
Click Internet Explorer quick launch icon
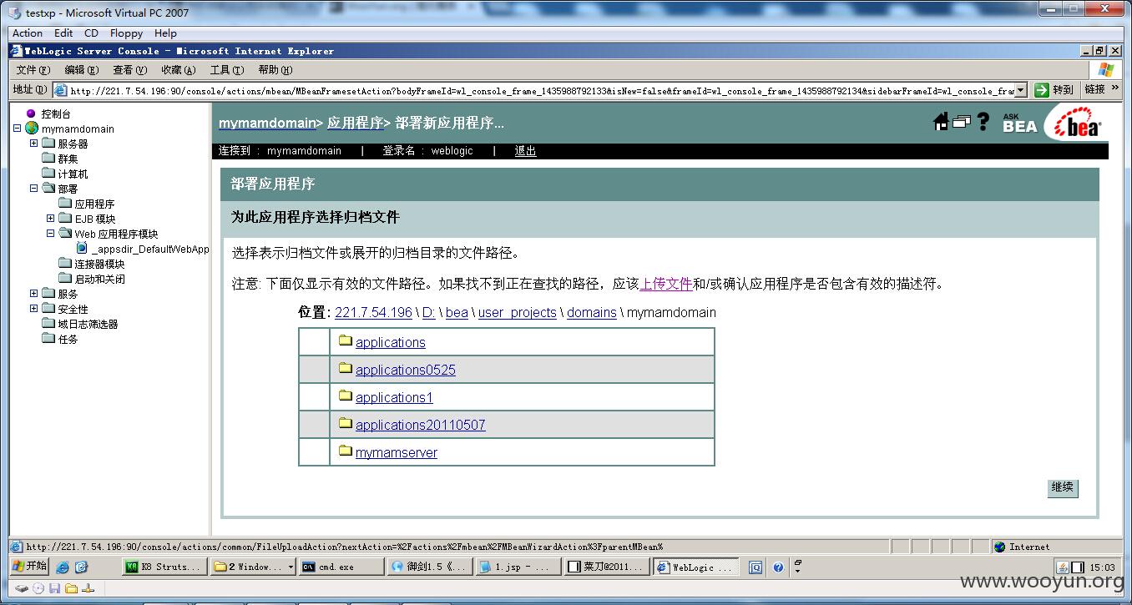pos(63,567)
